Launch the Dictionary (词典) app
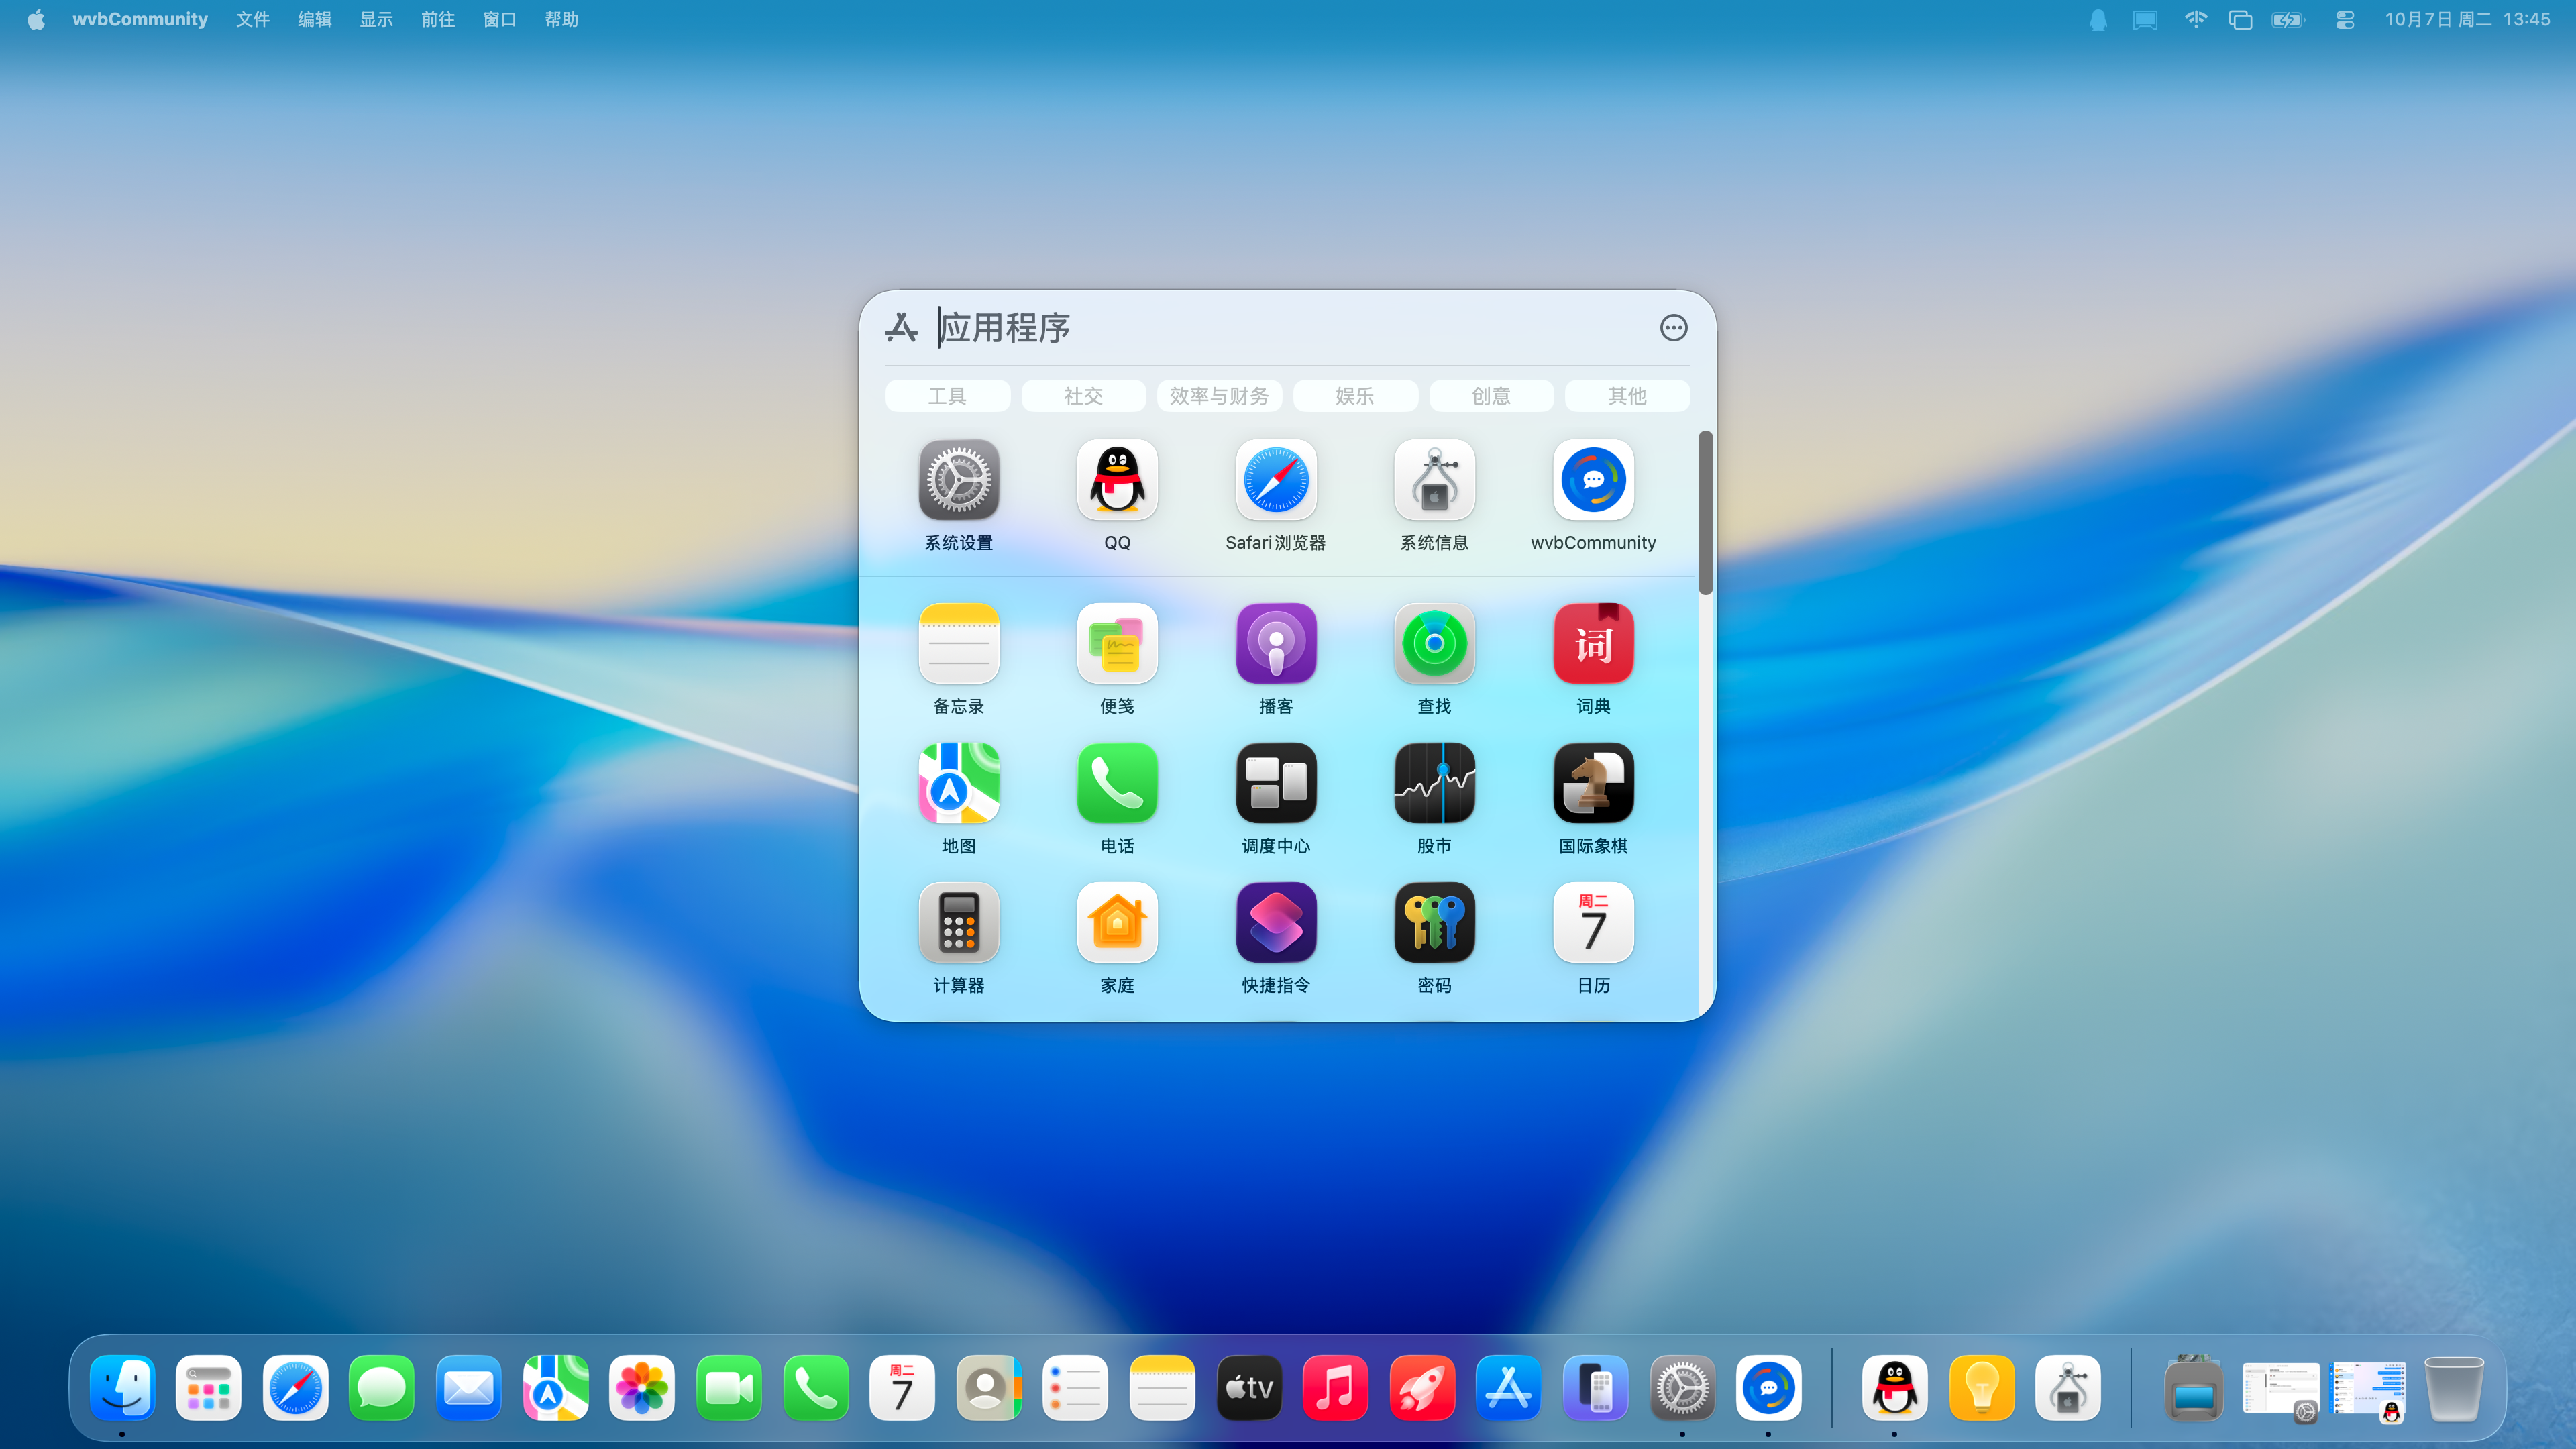Viewport: 2576px width, 1449px height. pyautogui.click(x=1593, y=644)
